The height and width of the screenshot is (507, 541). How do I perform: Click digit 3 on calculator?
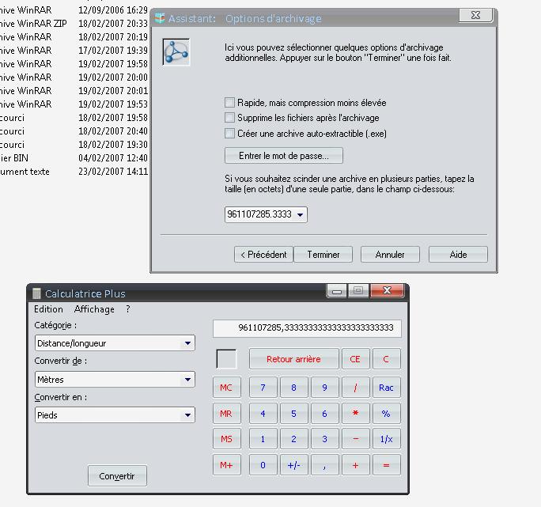click(324, 439)
